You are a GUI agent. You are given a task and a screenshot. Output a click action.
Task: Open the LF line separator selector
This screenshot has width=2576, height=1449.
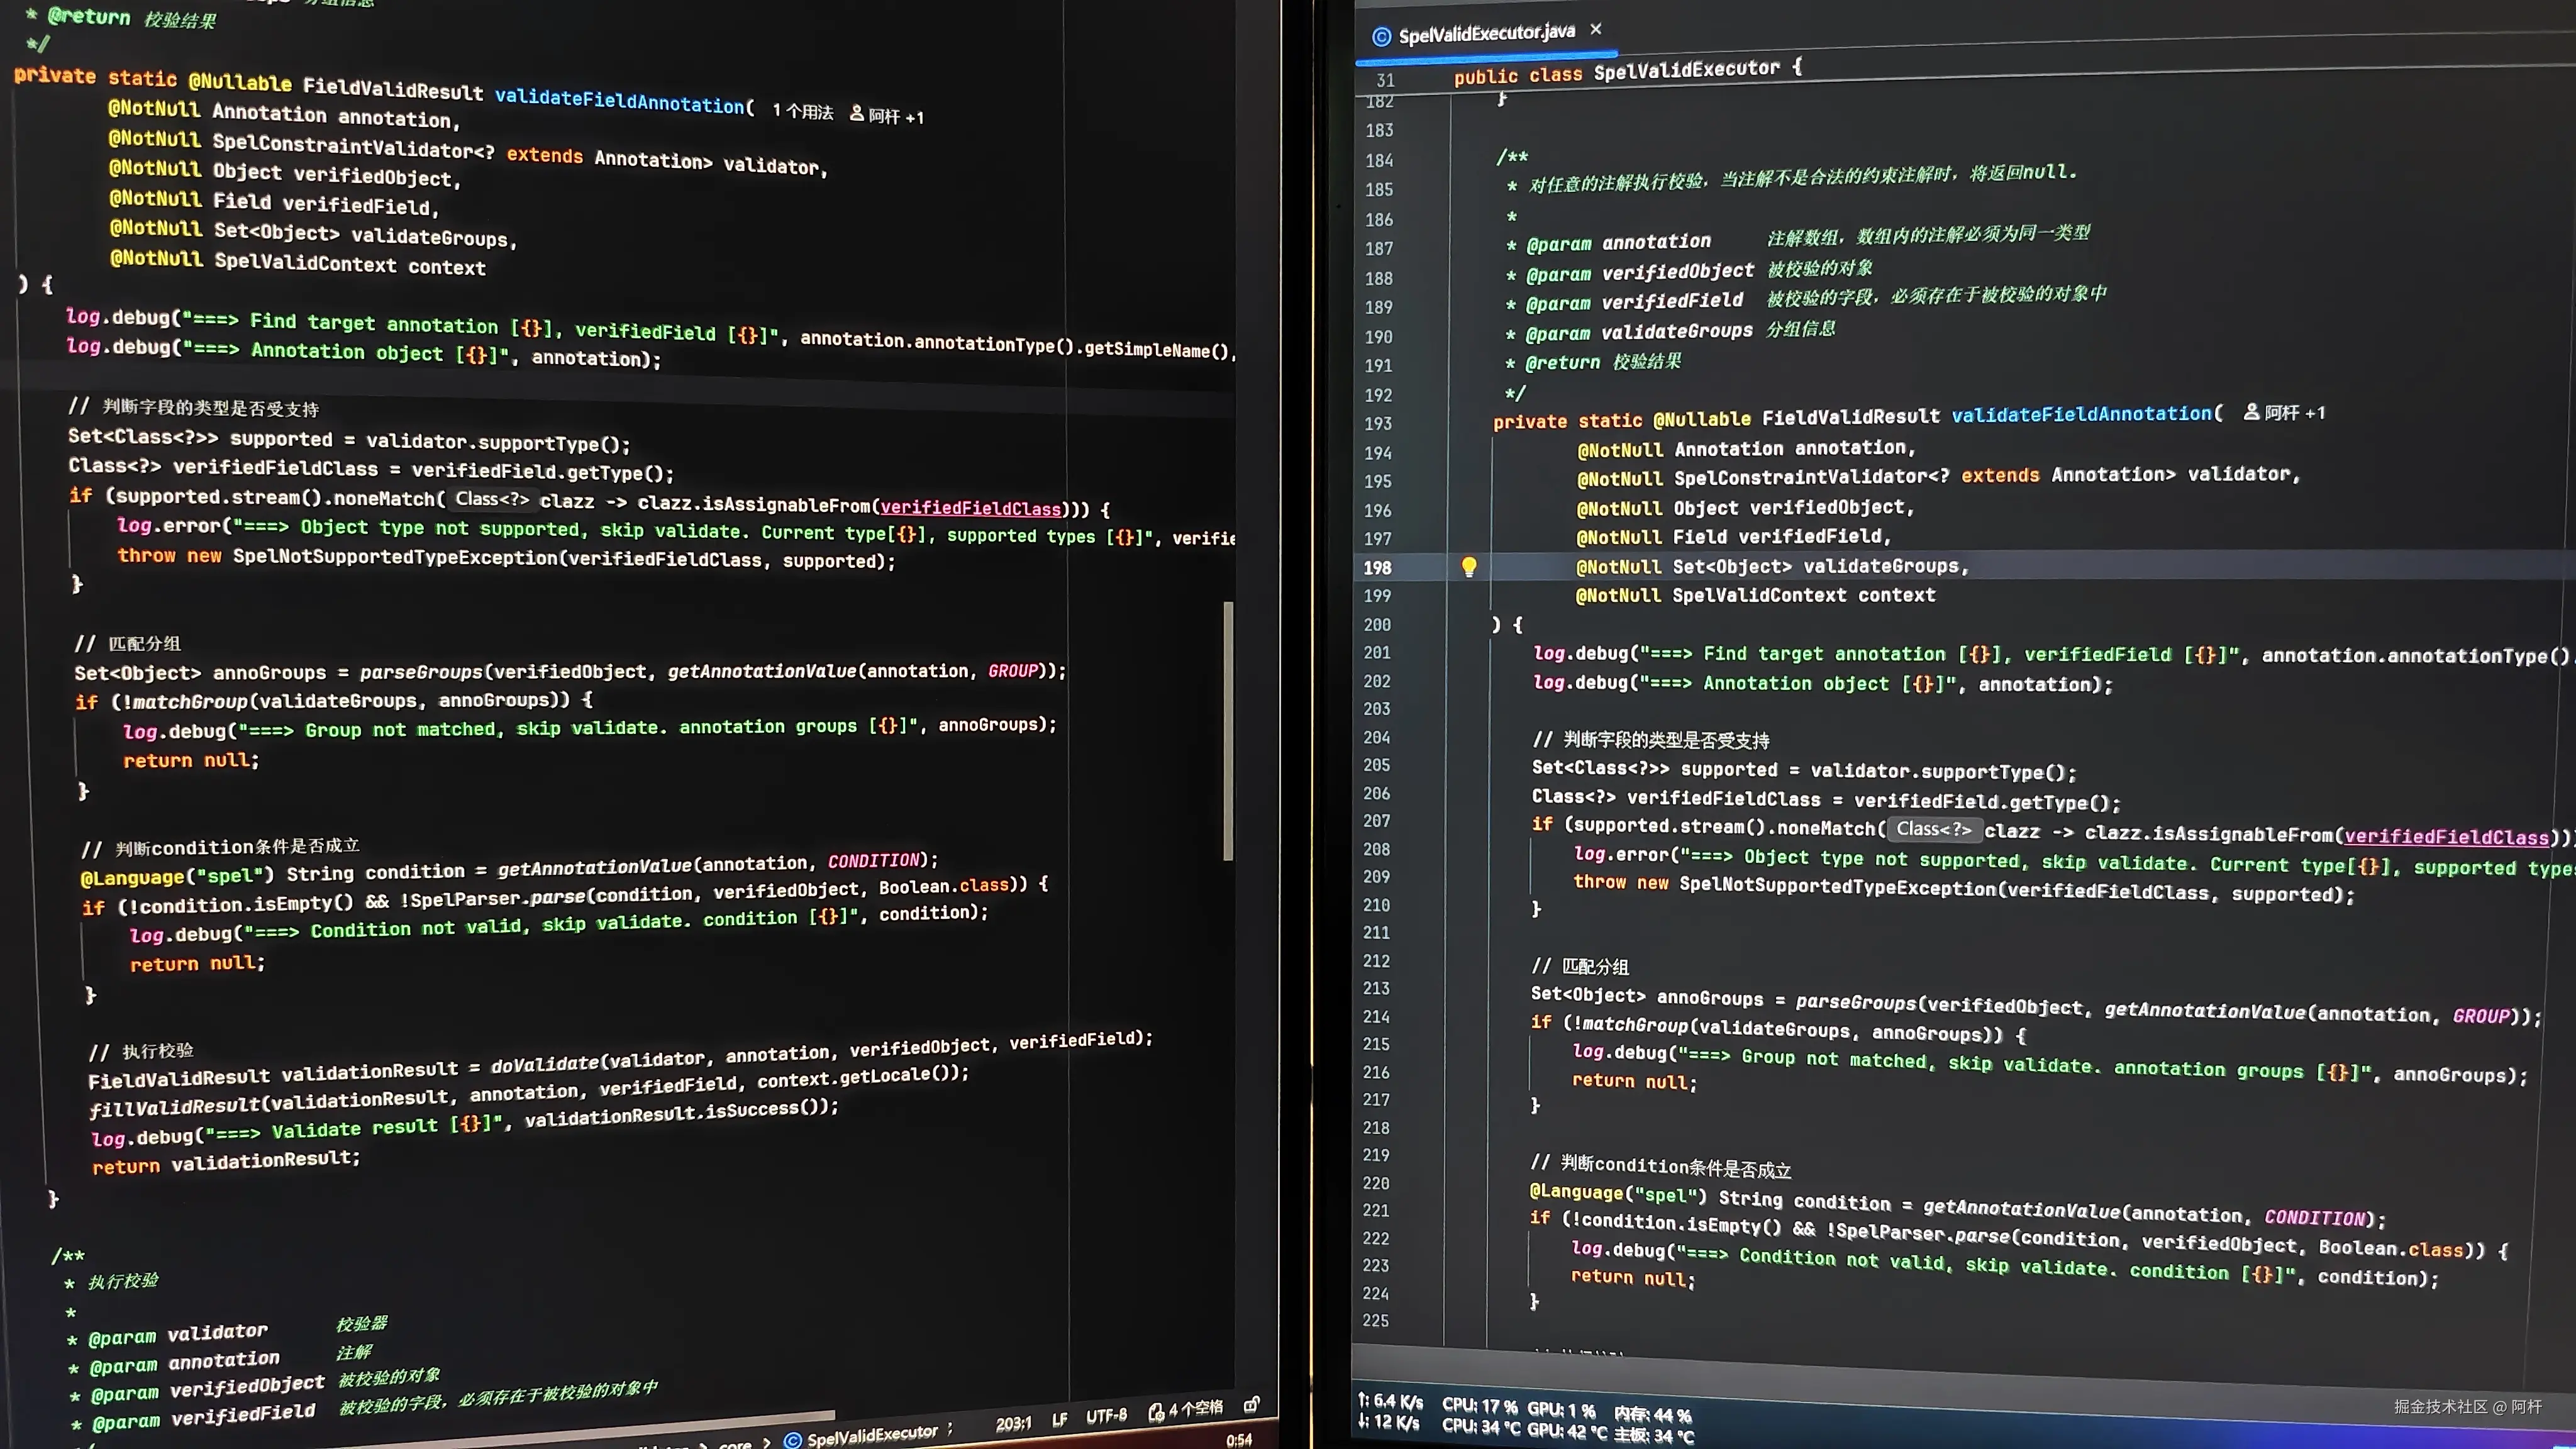tap(1059, 1420)
